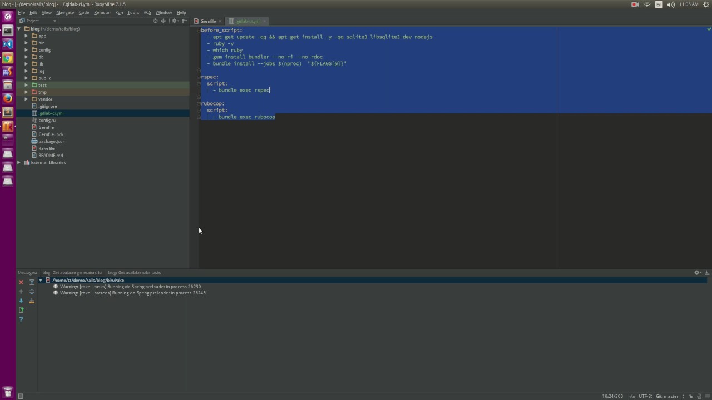The image size is (712, 400).
Task: Hide the Messages panel with hide icon
Action: click(x=707, y=273)
